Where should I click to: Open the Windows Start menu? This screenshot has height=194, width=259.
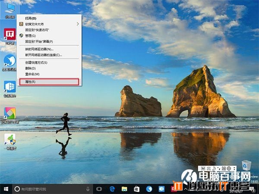(6, 189)
